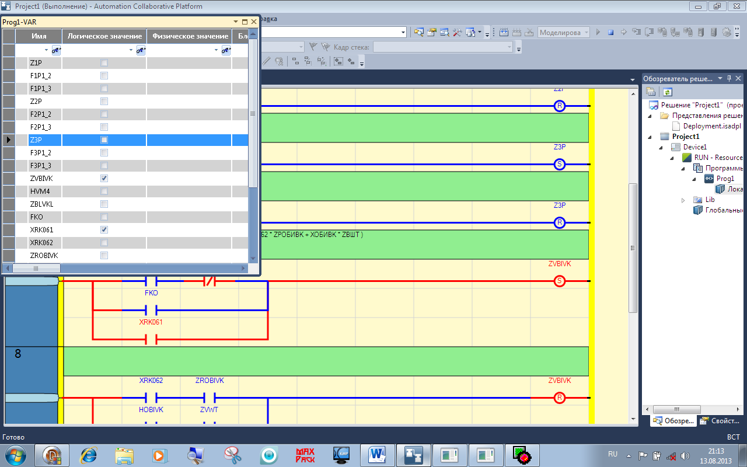
Task: Open the Логическое значение filter dropdown arrow
Action: pos(131,51)
